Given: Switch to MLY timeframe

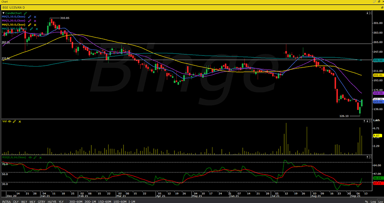Looking at the screenshot, I should [32, 201].
